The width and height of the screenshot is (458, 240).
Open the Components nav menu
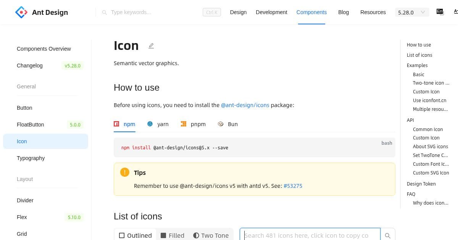pos(311,12)
